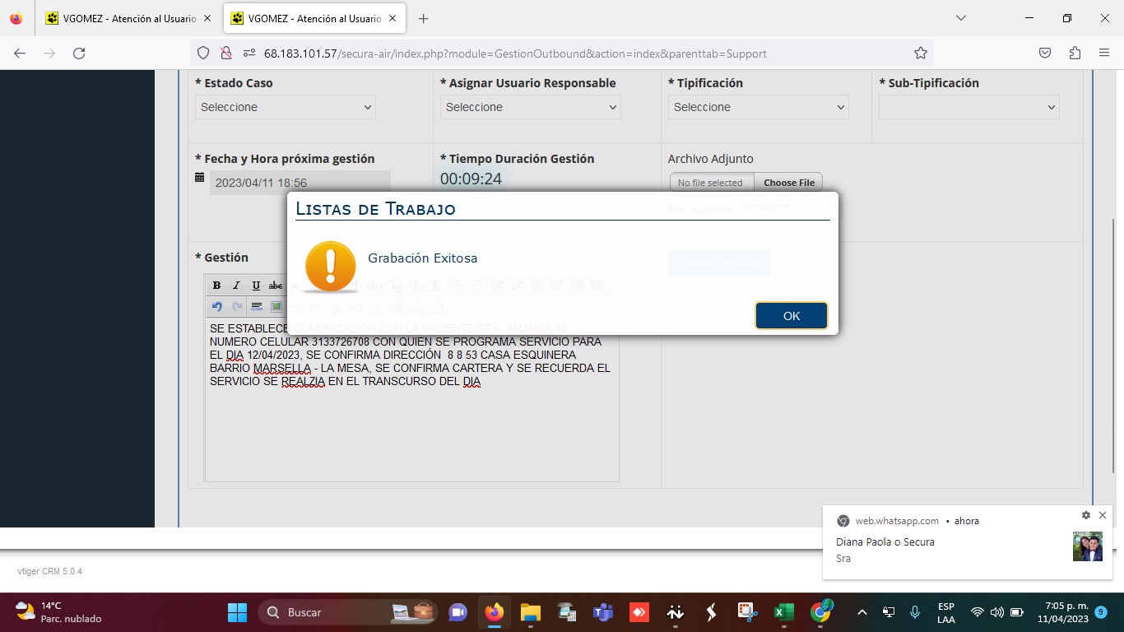Open WhatsApp notification settings gear
Image resolution: width=1124 pixels, height=632 pixels.
click(1085, 515)
